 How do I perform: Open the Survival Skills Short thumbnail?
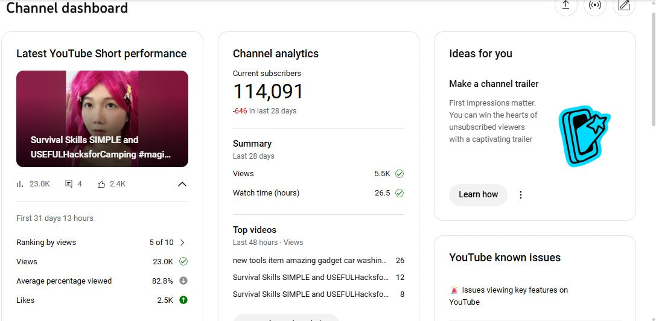click(x=102, y=118)
